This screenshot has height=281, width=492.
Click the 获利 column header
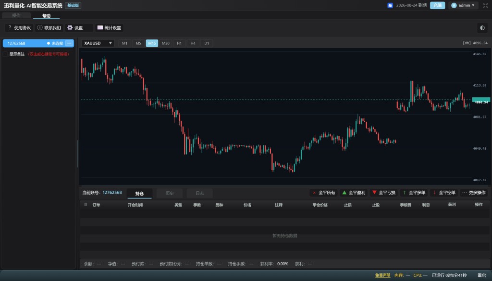[x=452, y=205]
